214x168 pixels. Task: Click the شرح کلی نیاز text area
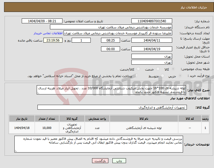(111, 90)
